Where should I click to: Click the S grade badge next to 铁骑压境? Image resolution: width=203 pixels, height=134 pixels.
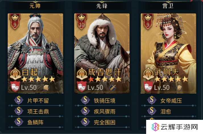(x=85, y=100)
